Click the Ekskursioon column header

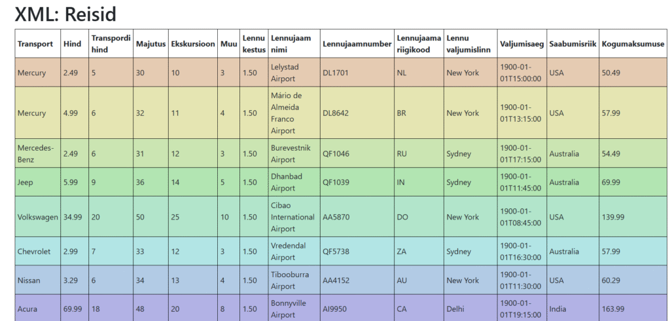click(x=192, y=44)
